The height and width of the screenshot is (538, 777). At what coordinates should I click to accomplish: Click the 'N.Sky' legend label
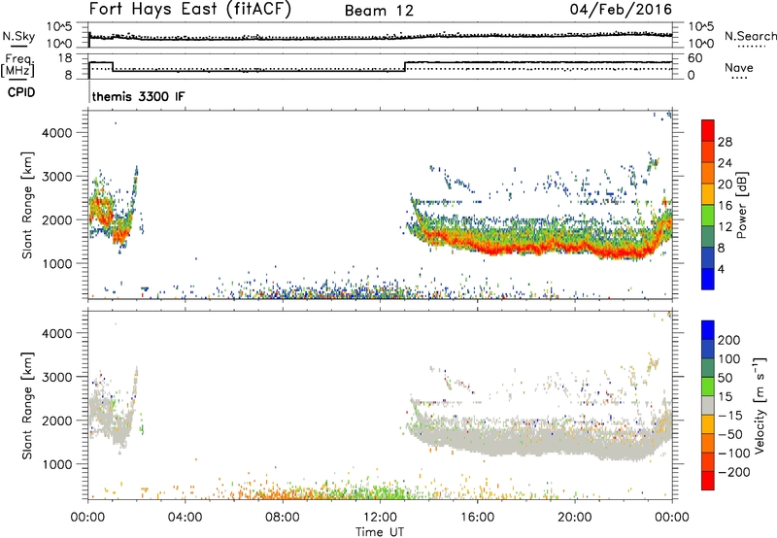[18, 36]
